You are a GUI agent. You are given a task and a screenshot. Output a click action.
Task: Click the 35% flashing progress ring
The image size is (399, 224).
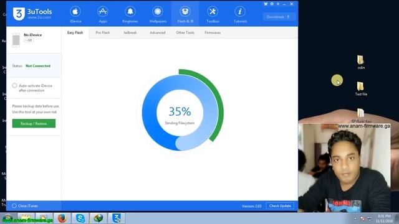tap(180, 112)
